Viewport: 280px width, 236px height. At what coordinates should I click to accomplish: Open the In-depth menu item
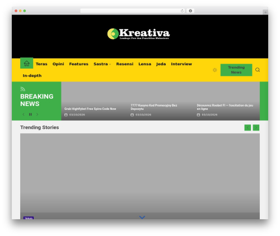tap(32, 76)
